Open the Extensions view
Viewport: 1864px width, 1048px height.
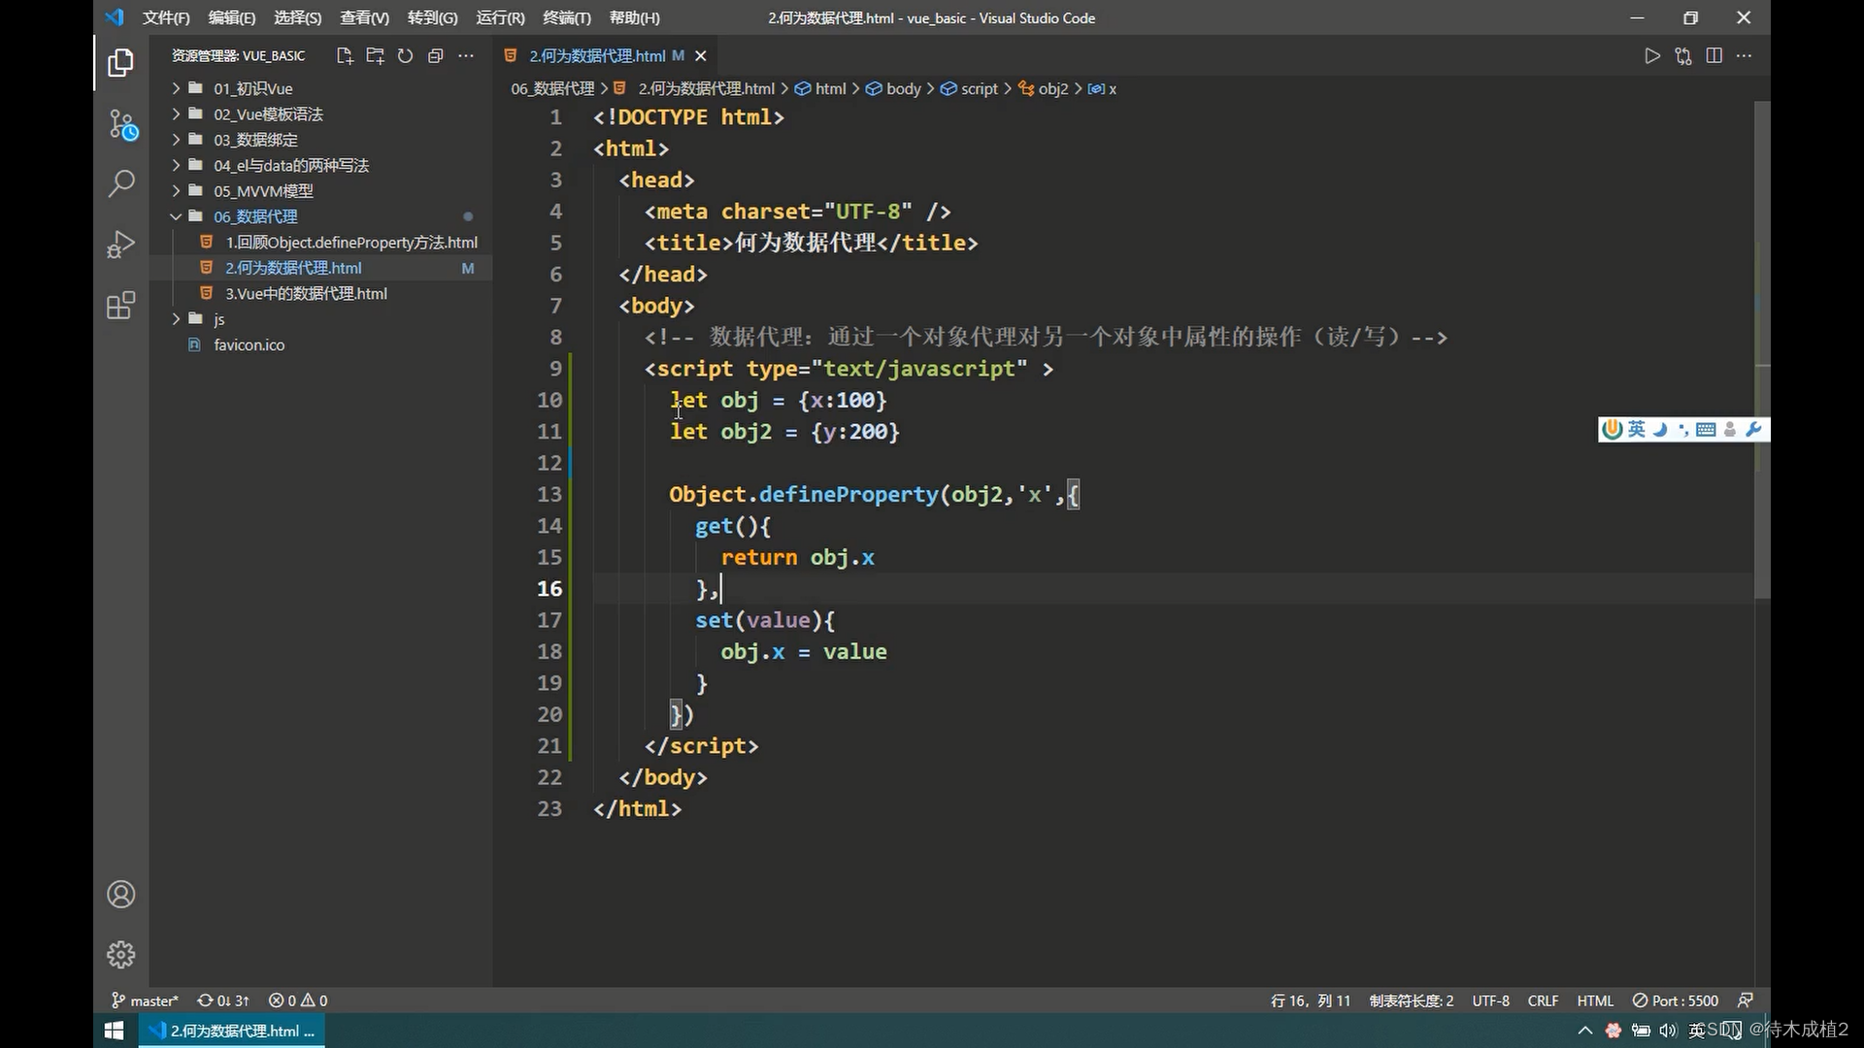click(120, 306)
